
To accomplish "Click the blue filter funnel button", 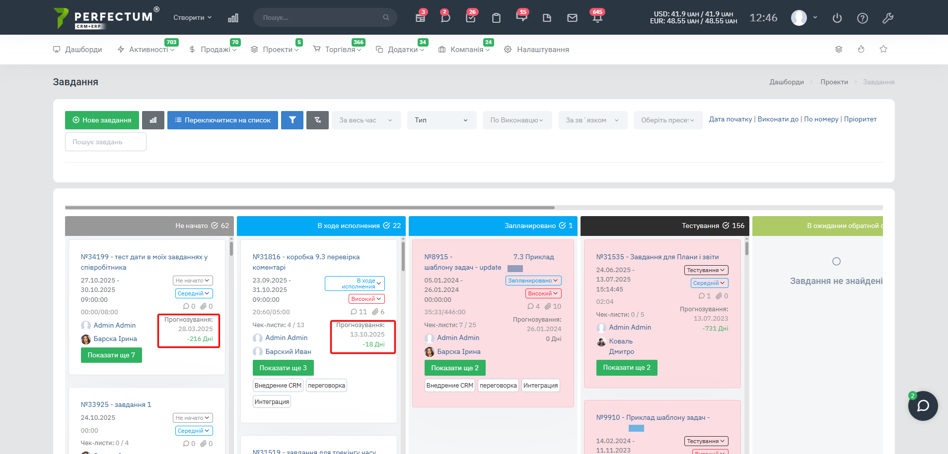I will pos(292,120).
